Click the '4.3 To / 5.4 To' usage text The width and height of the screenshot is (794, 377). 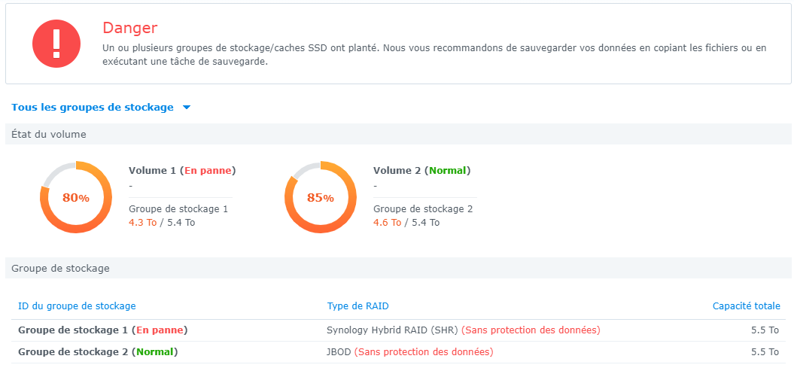[x=162, y=223]
